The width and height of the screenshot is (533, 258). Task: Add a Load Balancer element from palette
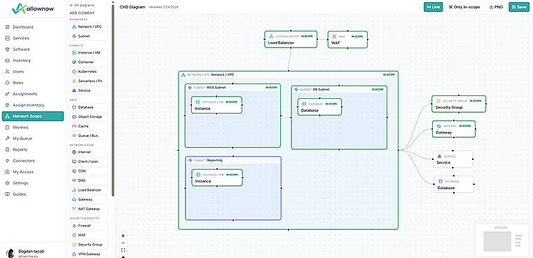click(88, 190)
